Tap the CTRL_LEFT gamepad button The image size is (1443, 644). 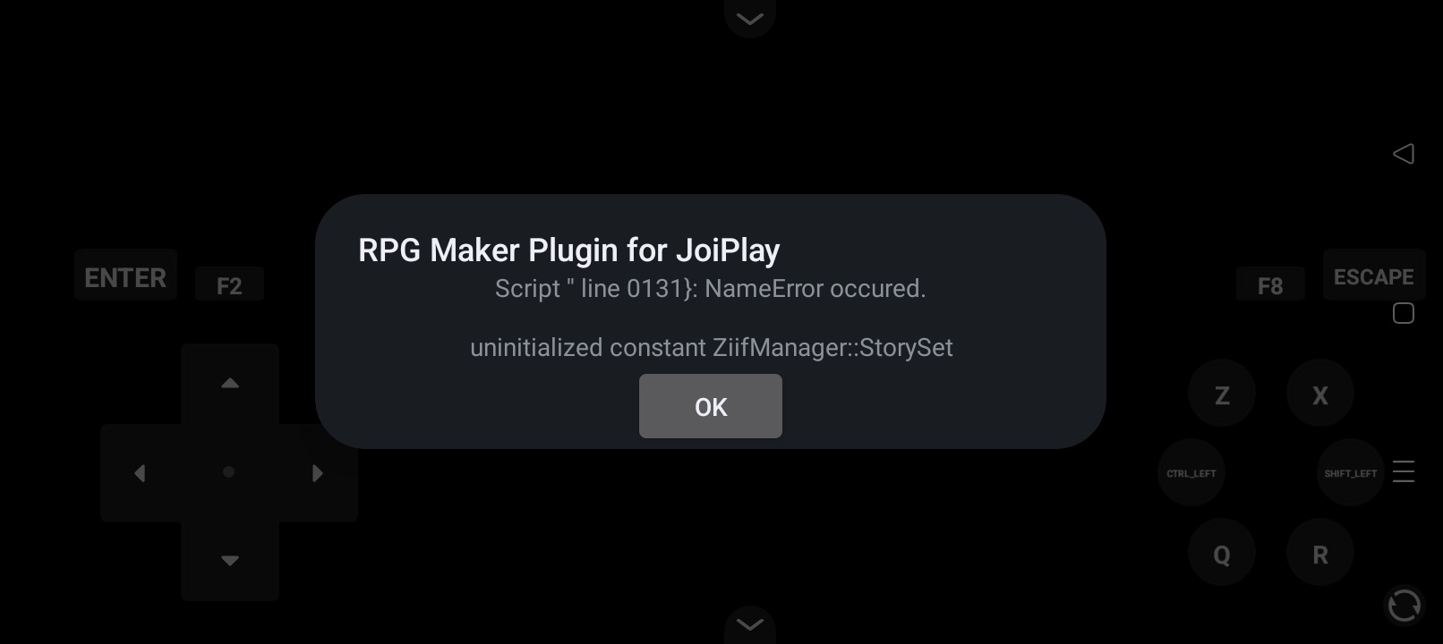1191,472
